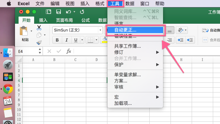220x124 pixels.
Task: Open the 文件 menu
Action: (x=40, y=4)
